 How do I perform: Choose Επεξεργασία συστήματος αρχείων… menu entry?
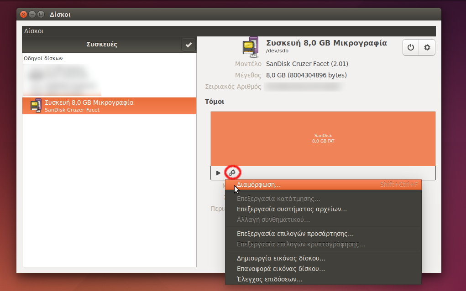[x=292, y=209]
